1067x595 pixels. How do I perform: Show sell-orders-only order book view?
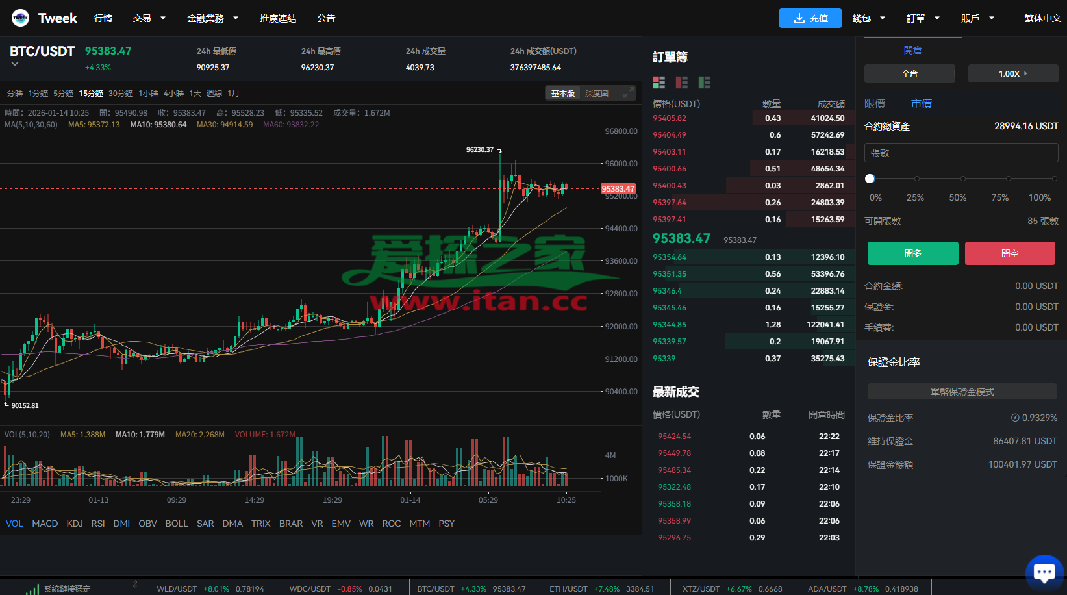coord(681,82)
